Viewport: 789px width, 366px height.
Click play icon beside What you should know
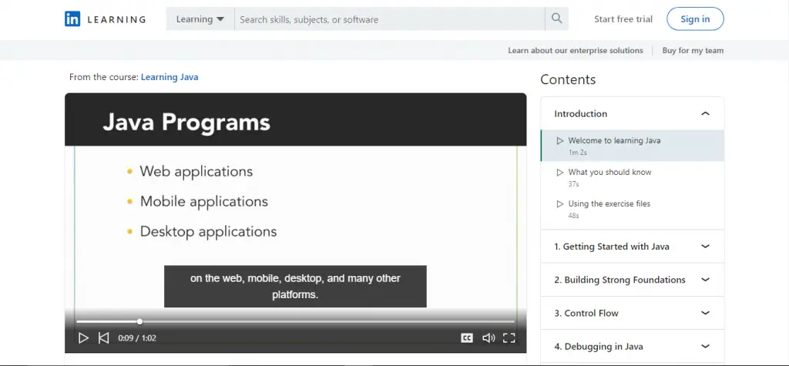pos(560,173)
